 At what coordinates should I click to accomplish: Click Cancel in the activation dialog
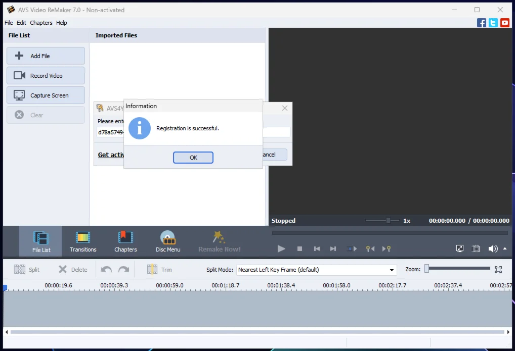coord(275,155)
